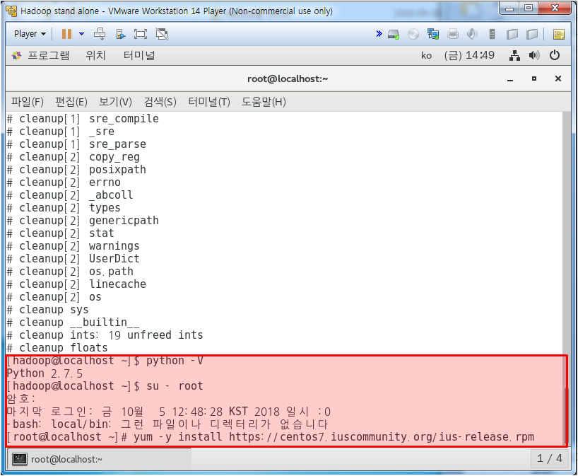Viewport: 578px width, 476px height.
Task: Open the Player dropdown menu
Action: 30,34
